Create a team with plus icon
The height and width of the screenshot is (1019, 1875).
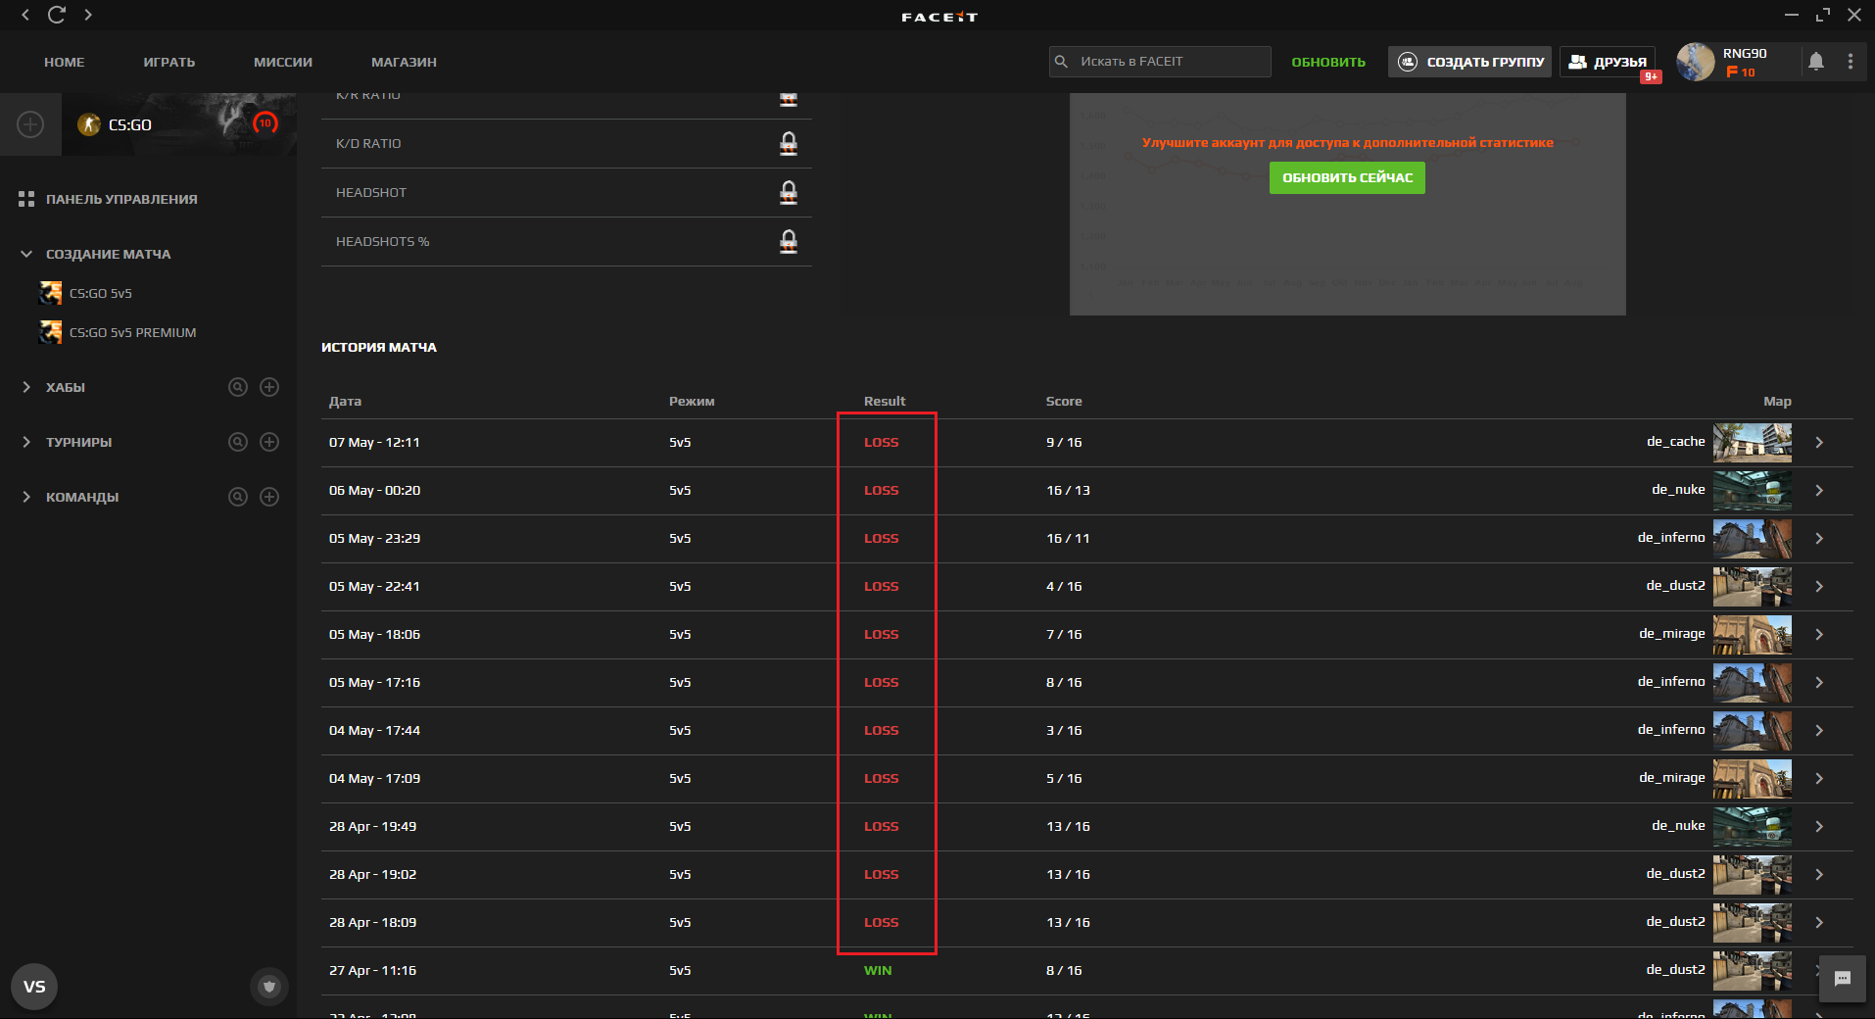click(x=269, y=497)
